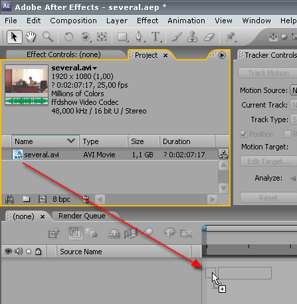This screenshot has width=297, height=304.
Task: Click the local axis mode icon
Action: pyautogui.click(x=273, y=37)
